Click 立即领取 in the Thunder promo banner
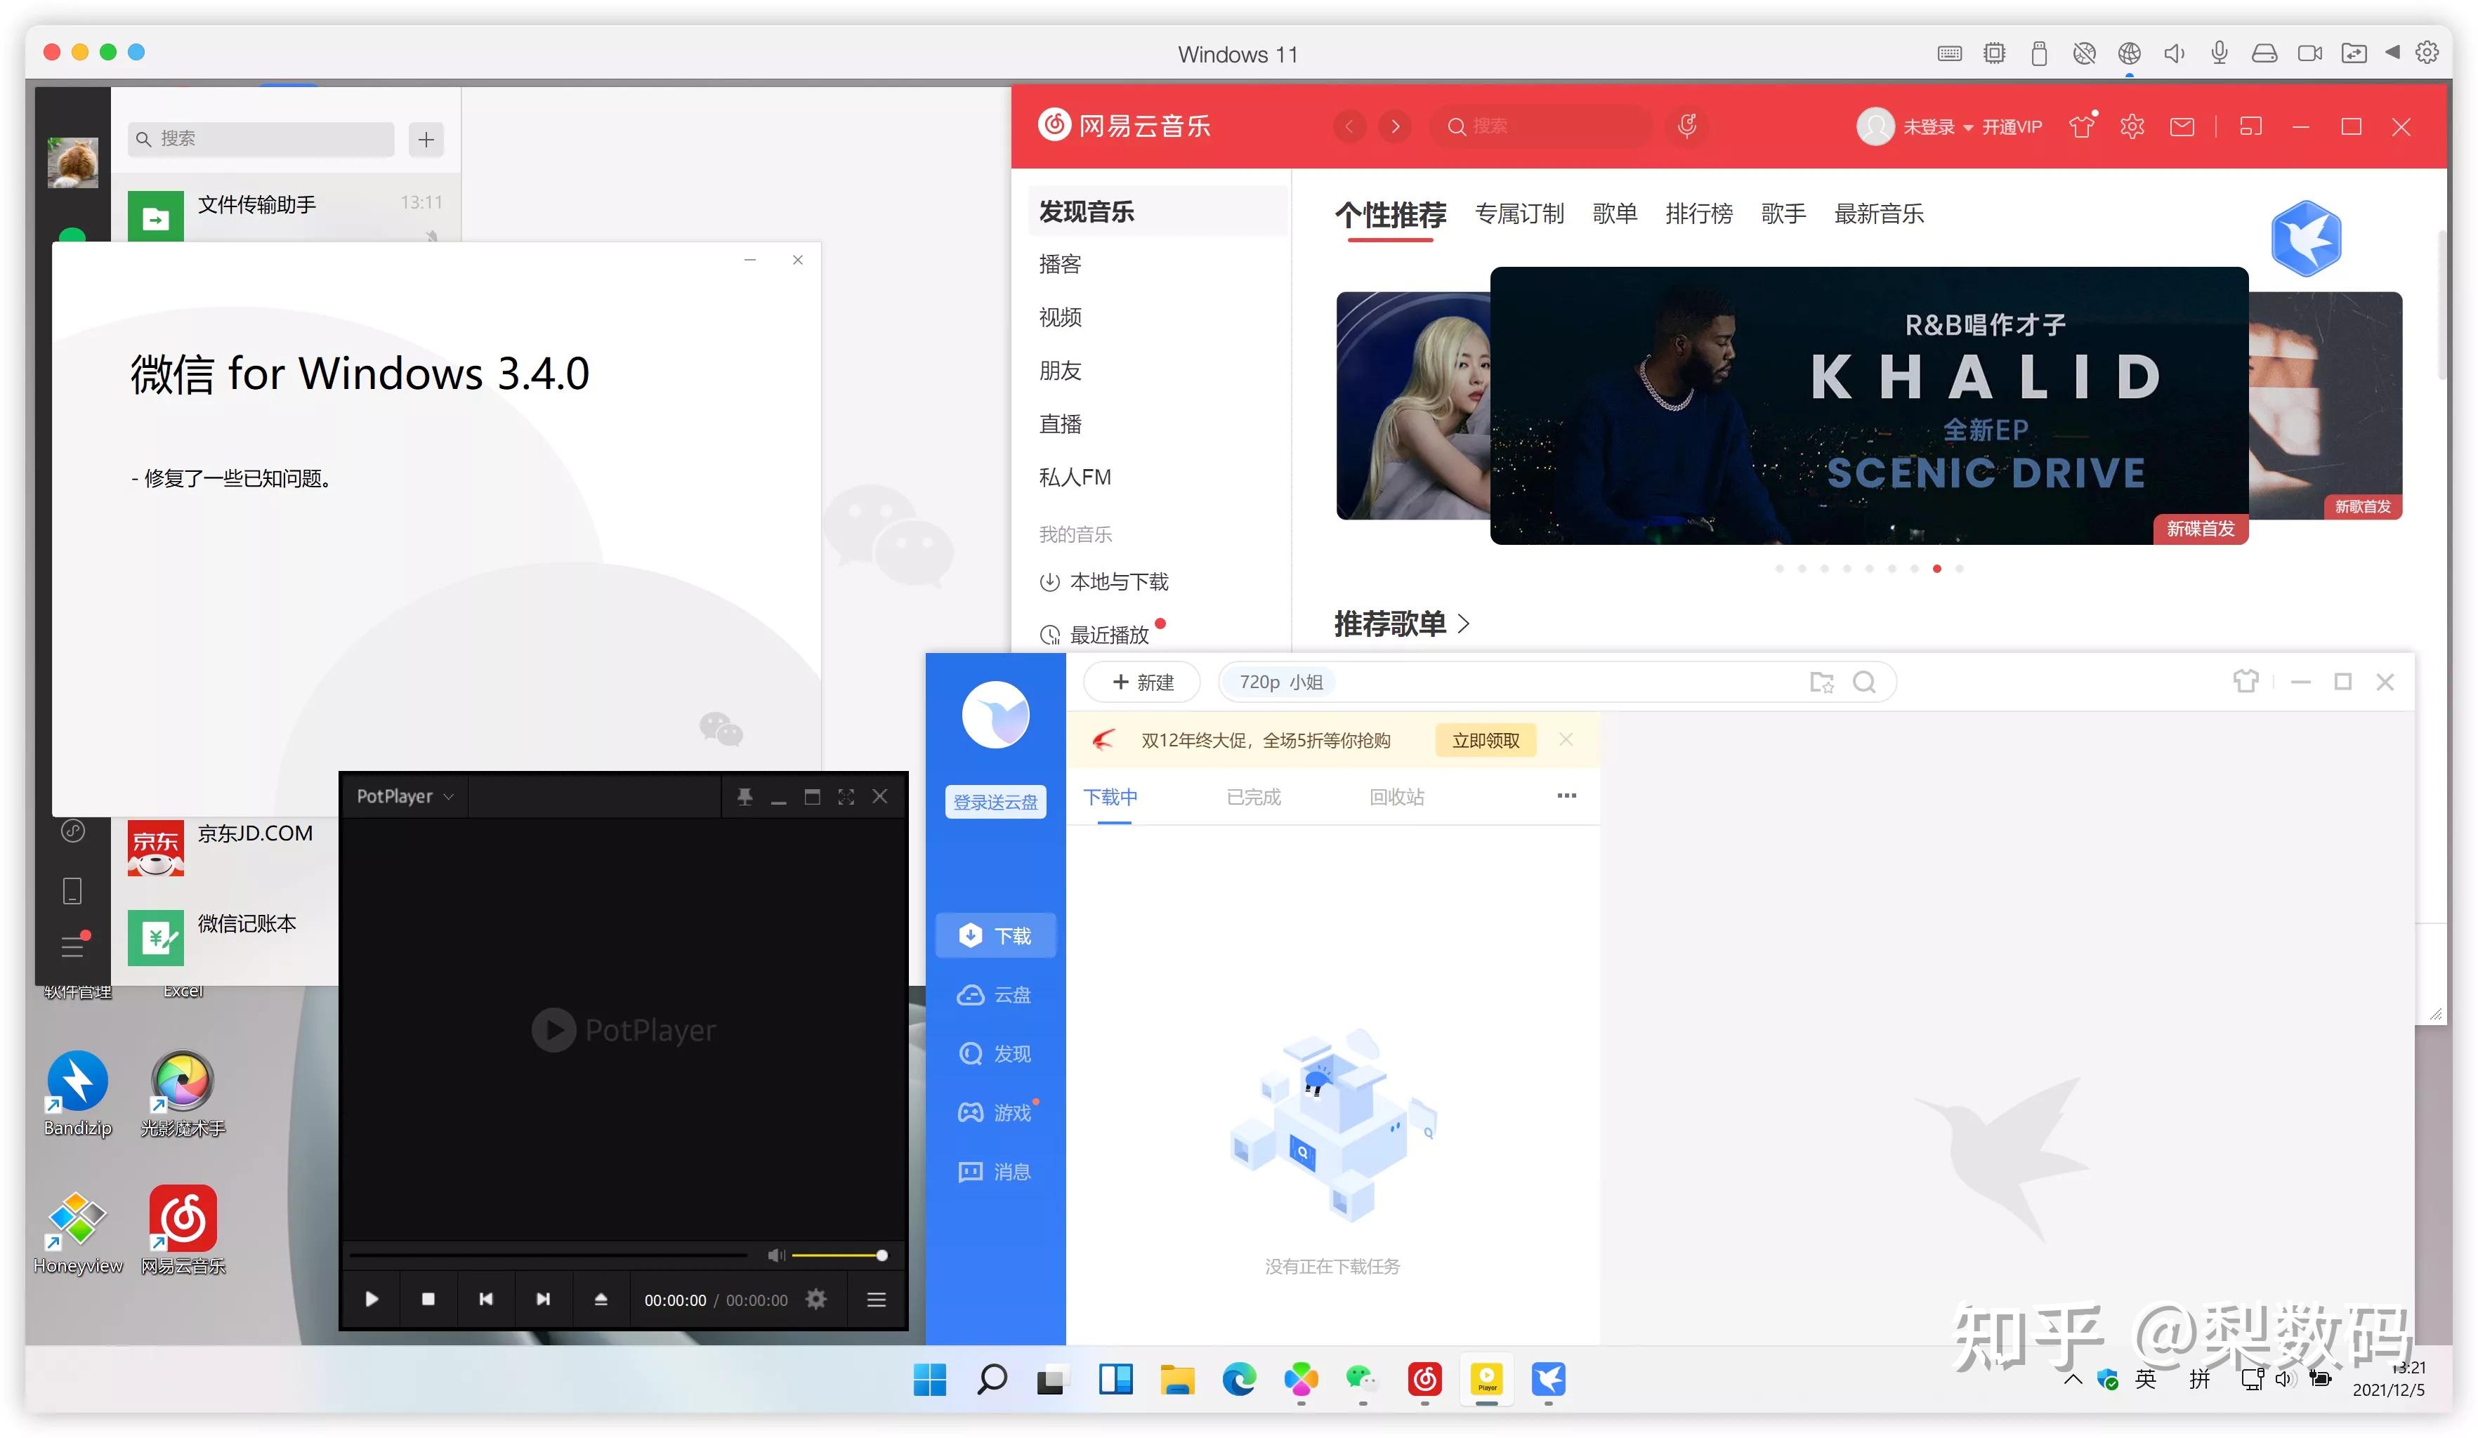The image size is (2478, 1438). [x=1485, y=740]
